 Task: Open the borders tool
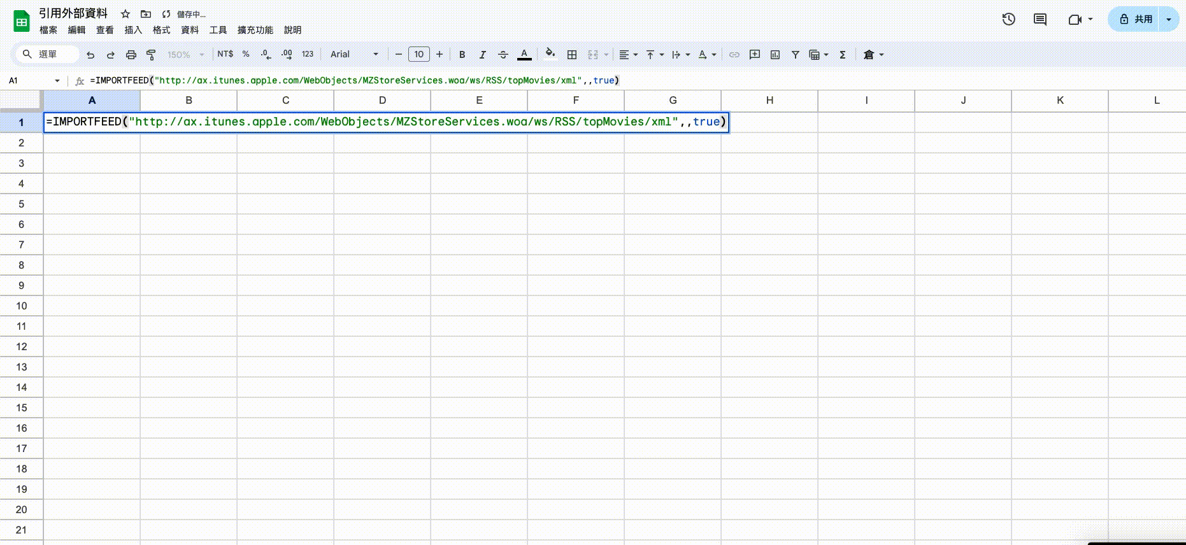(x=572, y=55)
